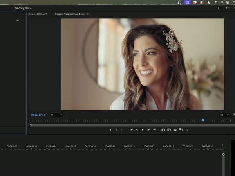Image resolution: width=235 pixels, height=176 pixels.
Task: Click the 00:05:29:16 timeline ruler label
Action: [x=51, y=146]
